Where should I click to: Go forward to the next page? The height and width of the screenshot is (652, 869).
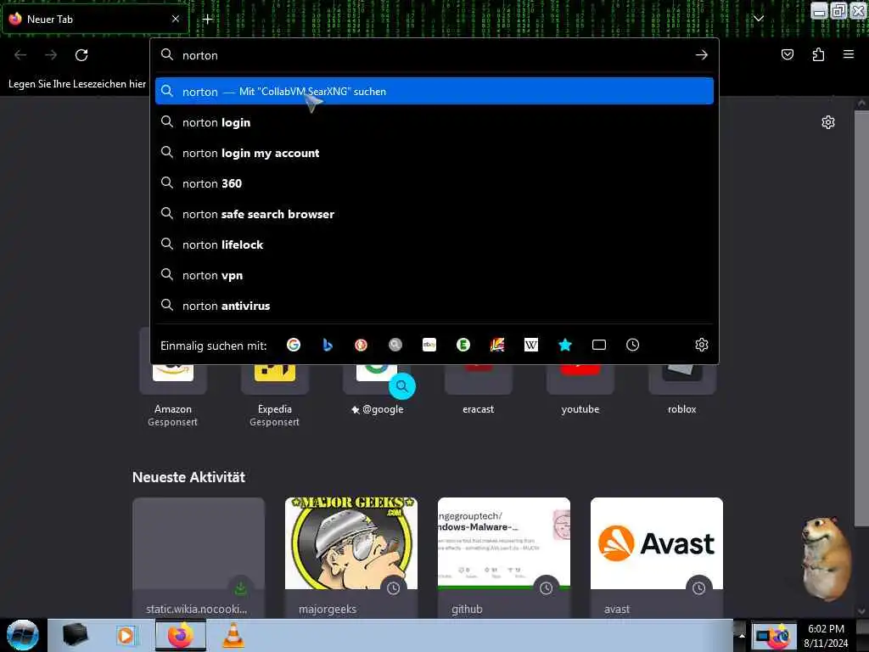(51, 55)
